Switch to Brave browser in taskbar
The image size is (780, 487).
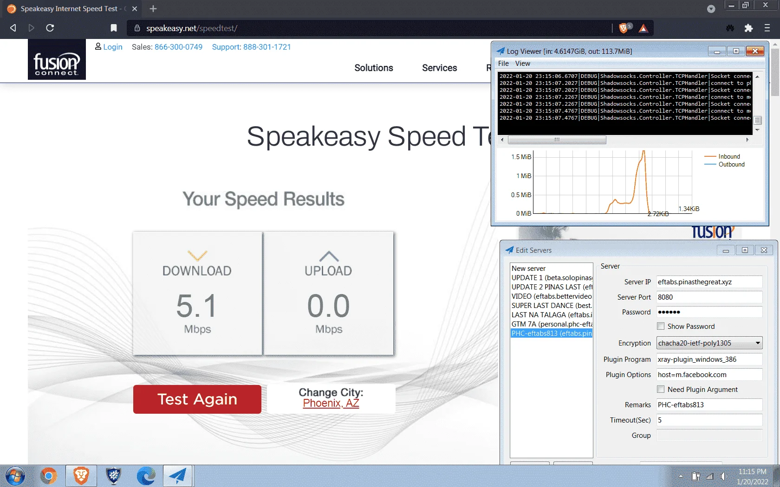point(81,476)
